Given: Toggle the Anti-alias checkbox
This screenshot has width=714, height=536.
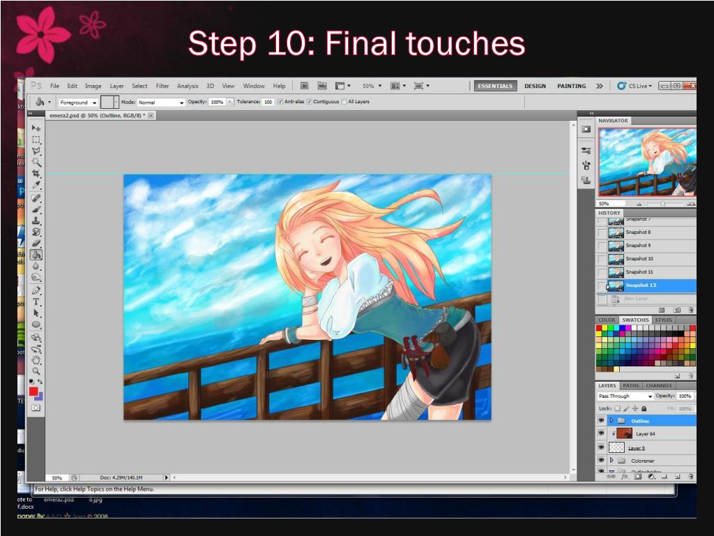Looking at the screenshot, I should [x=280, y=102].
